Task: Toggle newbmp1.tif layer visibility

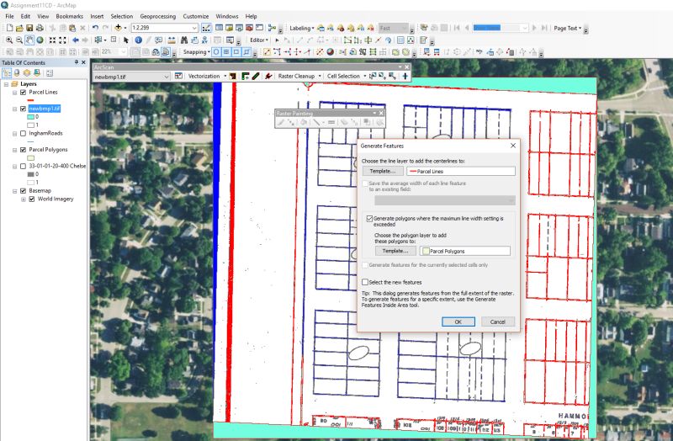Action: tap(24, 109)
